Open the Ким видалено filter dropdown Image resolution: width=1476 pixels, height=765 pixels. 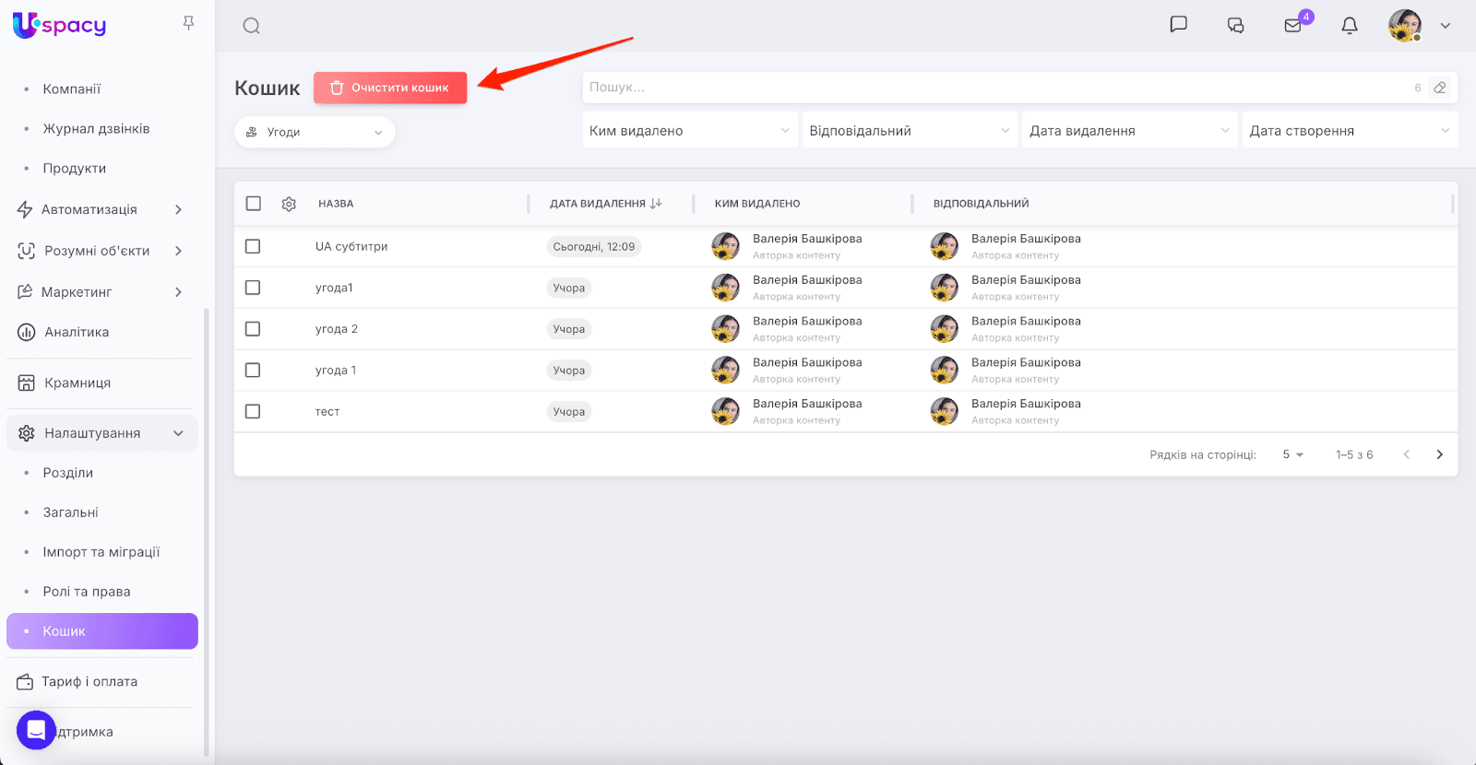coord(689,131)
